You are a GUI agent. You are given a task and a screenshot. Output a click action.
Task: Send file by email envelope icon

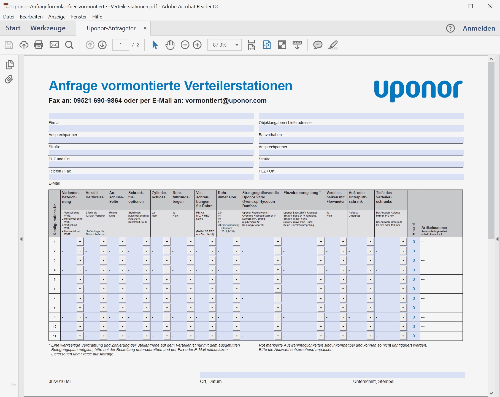click(x=54, y=45)
